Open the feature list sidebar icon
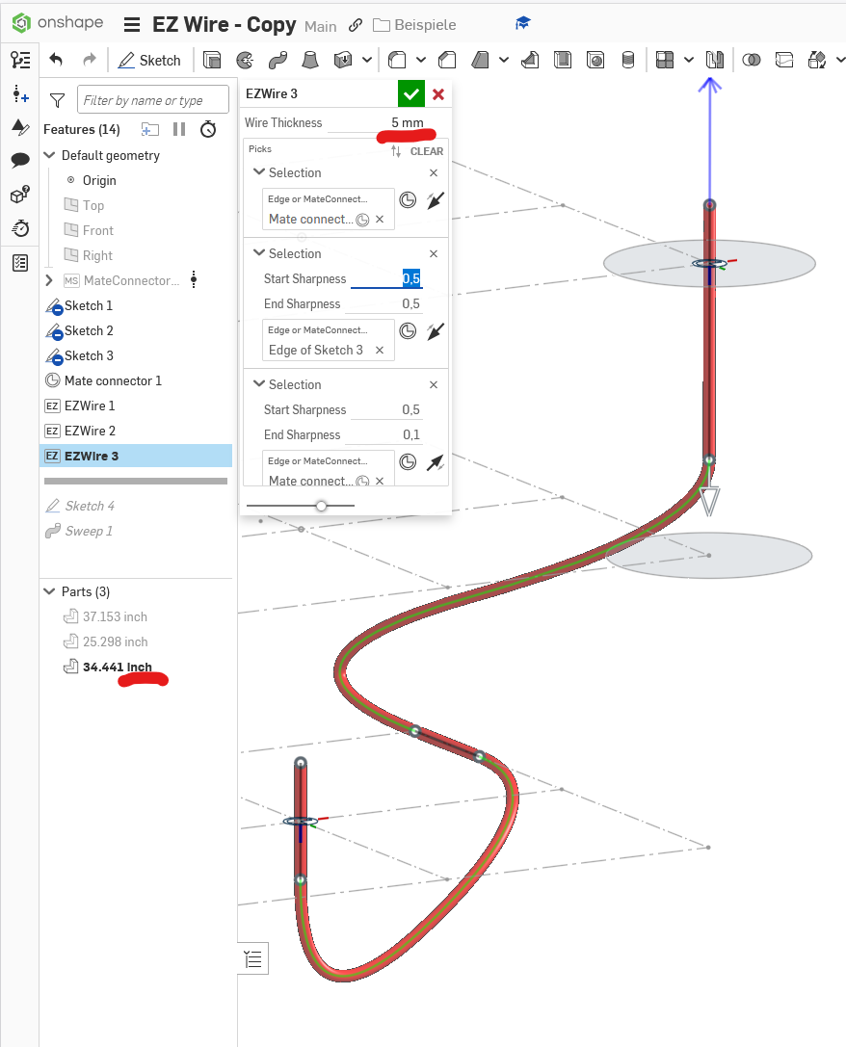The width and height of the screenshot is (846, 1047). coord(20,60)
